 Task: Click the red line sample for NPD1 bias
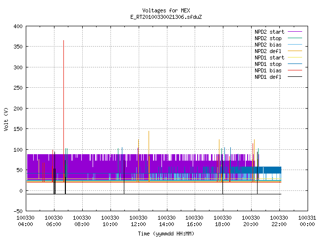coord(295,70)
